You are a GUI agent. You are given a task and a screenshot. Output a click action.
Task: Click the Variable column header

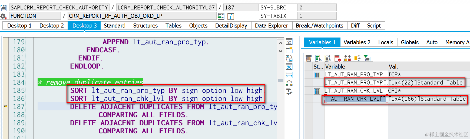click(356, 67)
